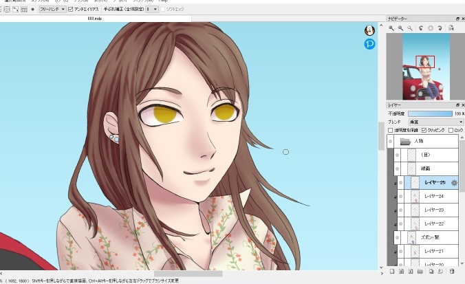
Task: Merge the selected layer down
Action: [x=441, y=271]
